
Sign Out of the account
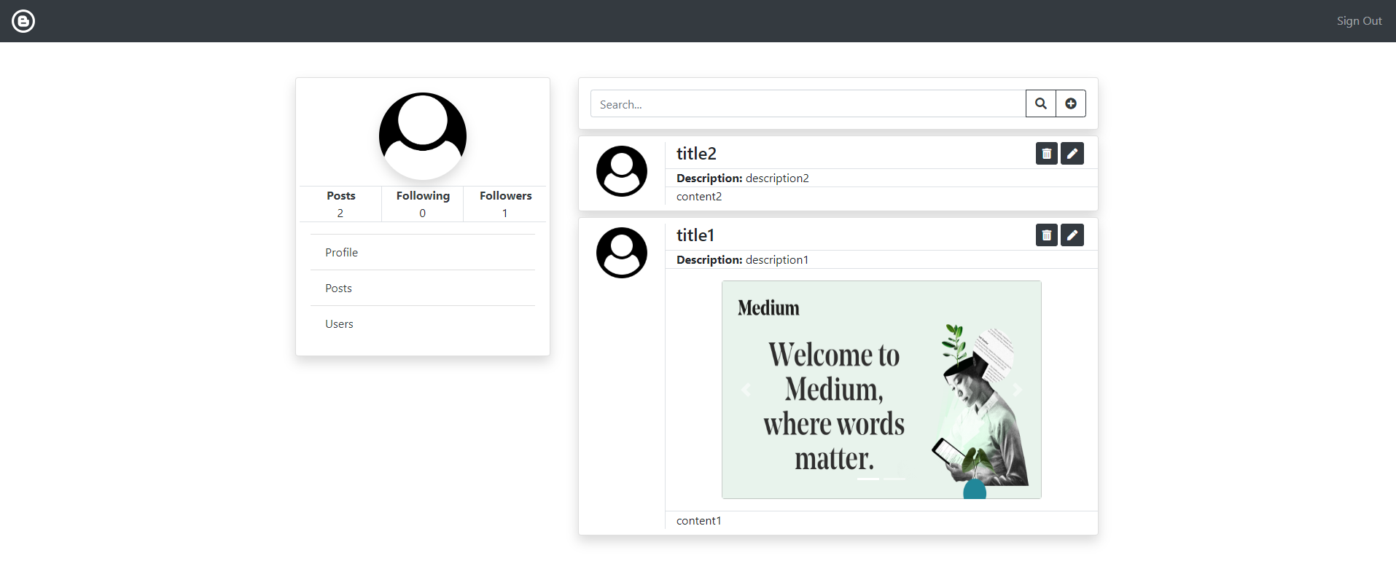[1359, 21]
